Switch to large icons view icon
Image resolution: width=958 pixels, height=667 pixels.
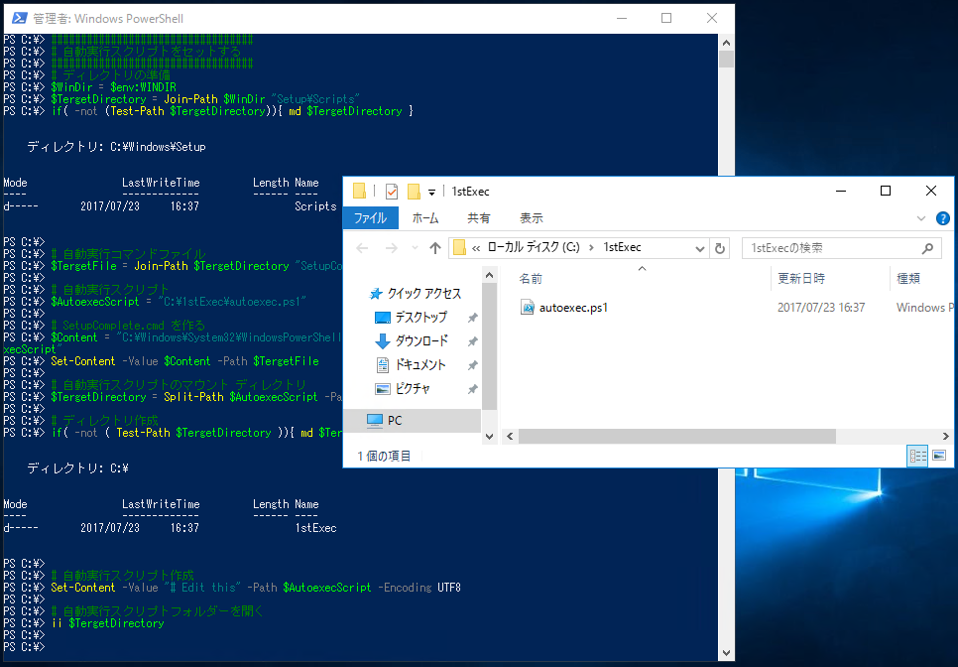[x=939, y=456]
